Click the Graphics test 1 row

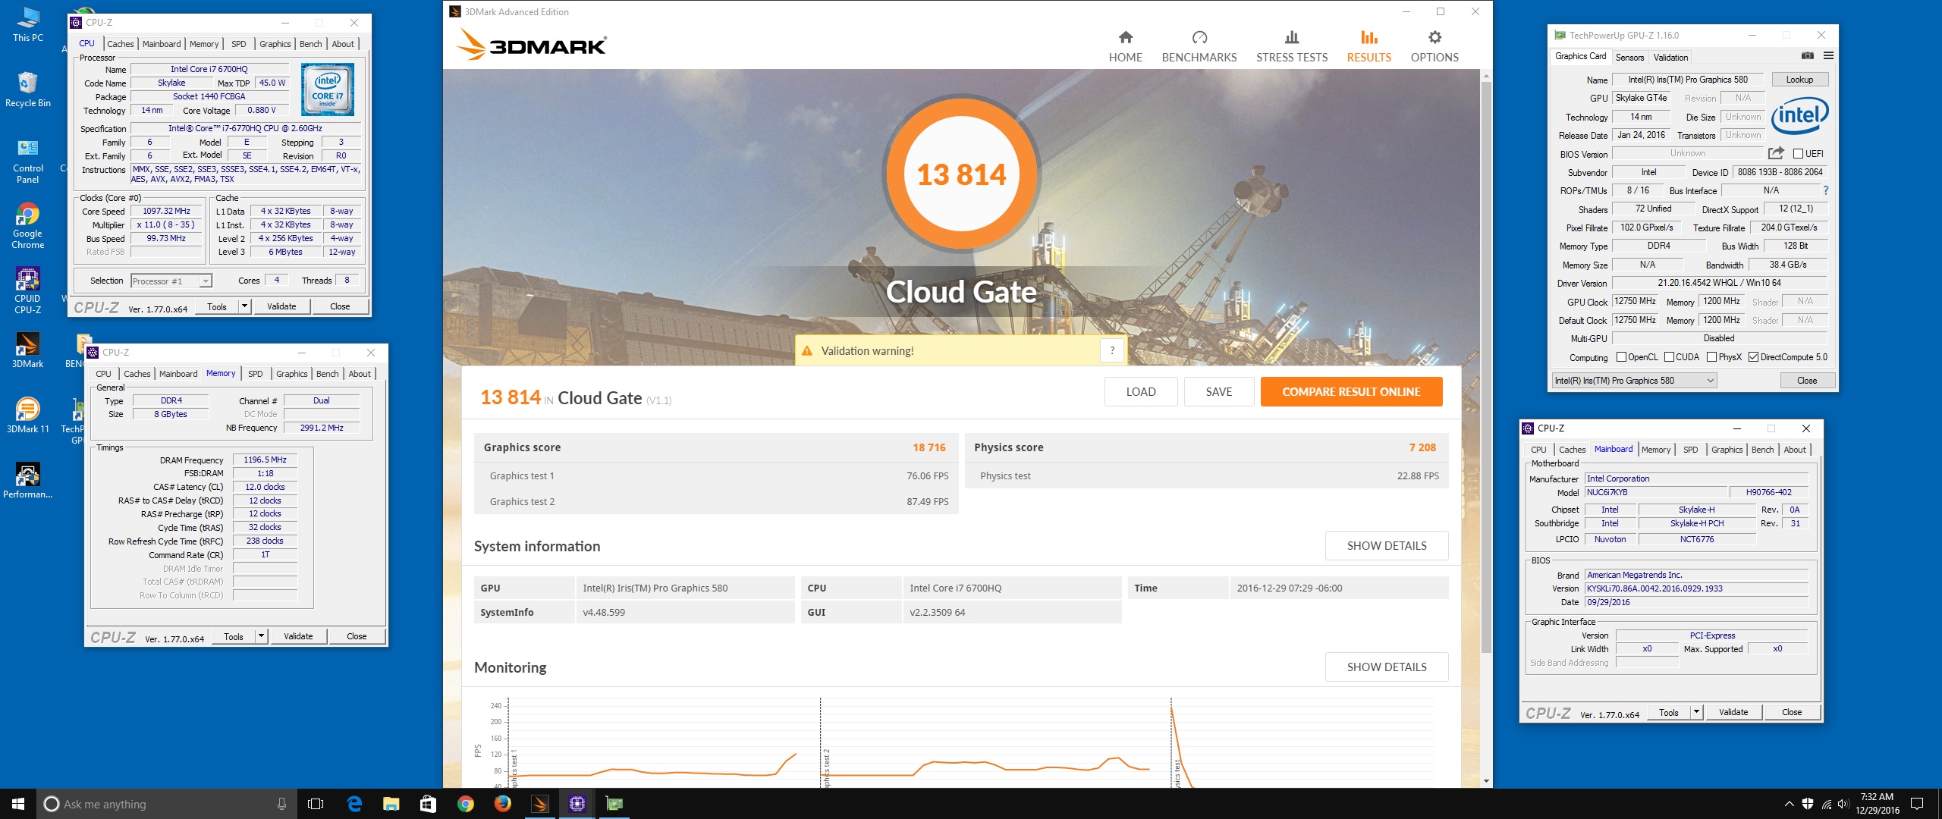tap(716, 476)
